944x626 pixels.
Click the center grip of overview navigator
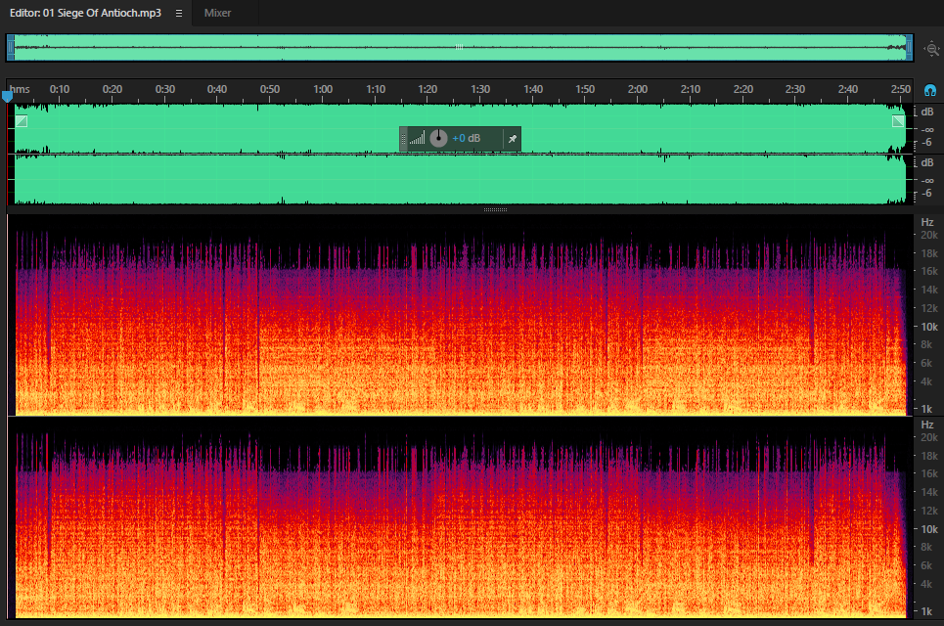460,47
